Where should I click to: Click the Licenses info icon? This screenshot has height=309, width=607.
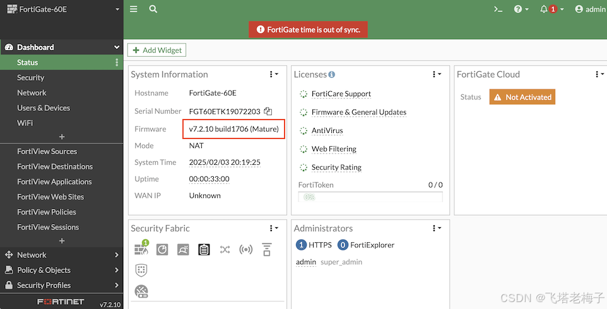[332, 74]
